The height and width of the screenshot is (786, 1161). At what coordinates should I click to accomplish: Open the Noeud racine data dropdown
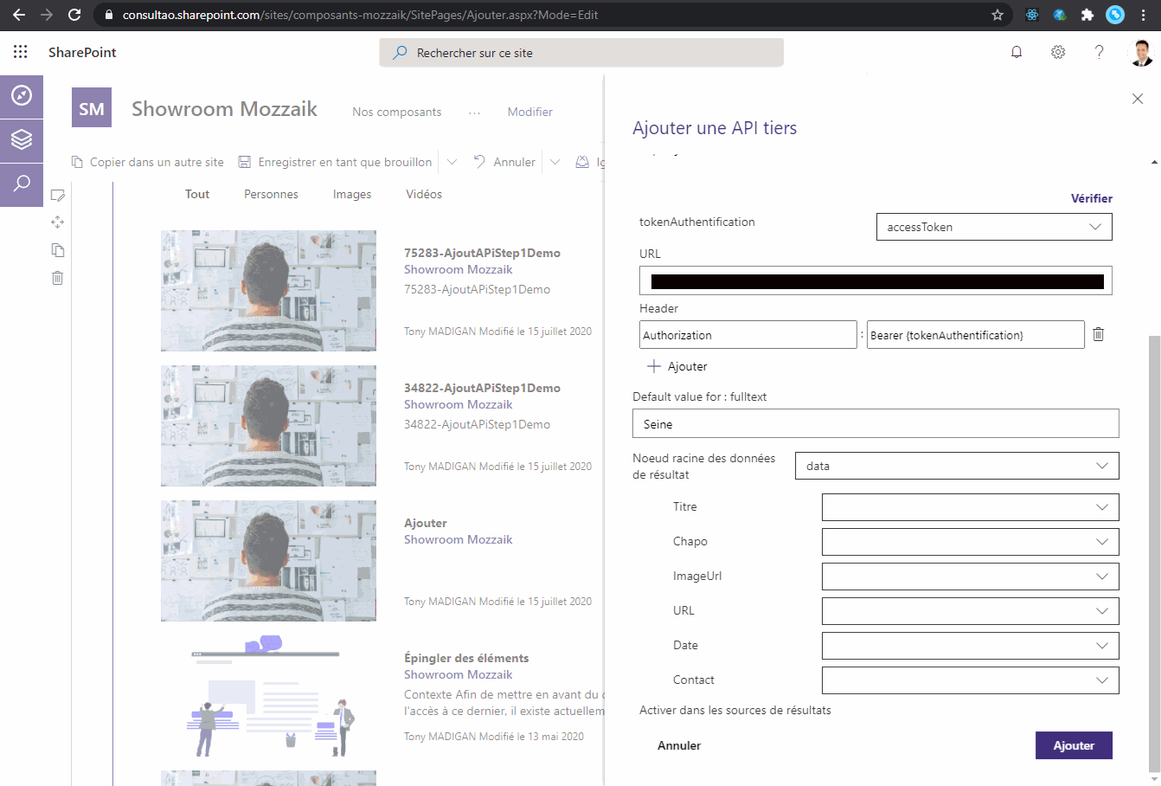957,466
